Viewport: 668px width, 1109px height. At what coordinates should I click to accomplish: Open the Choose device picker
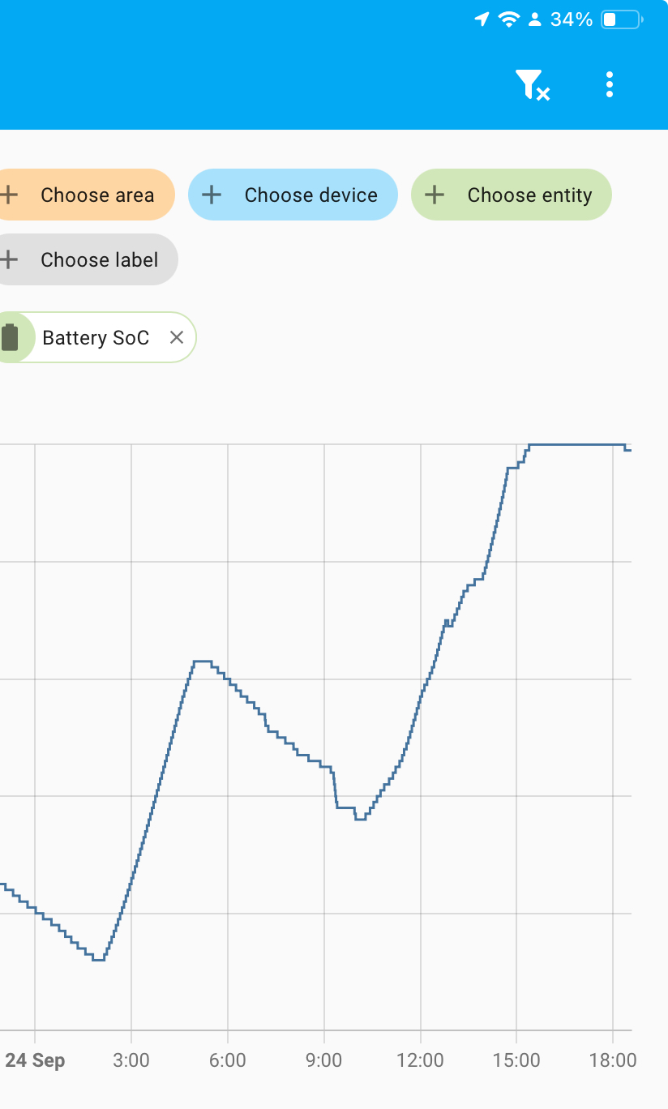pyautogui.click(x=310, y=195)
